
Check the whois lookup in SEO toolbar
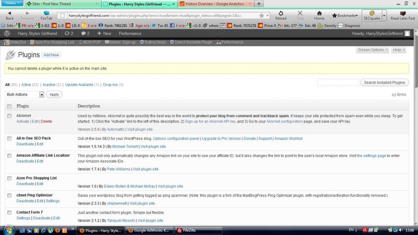coord(211,25)
